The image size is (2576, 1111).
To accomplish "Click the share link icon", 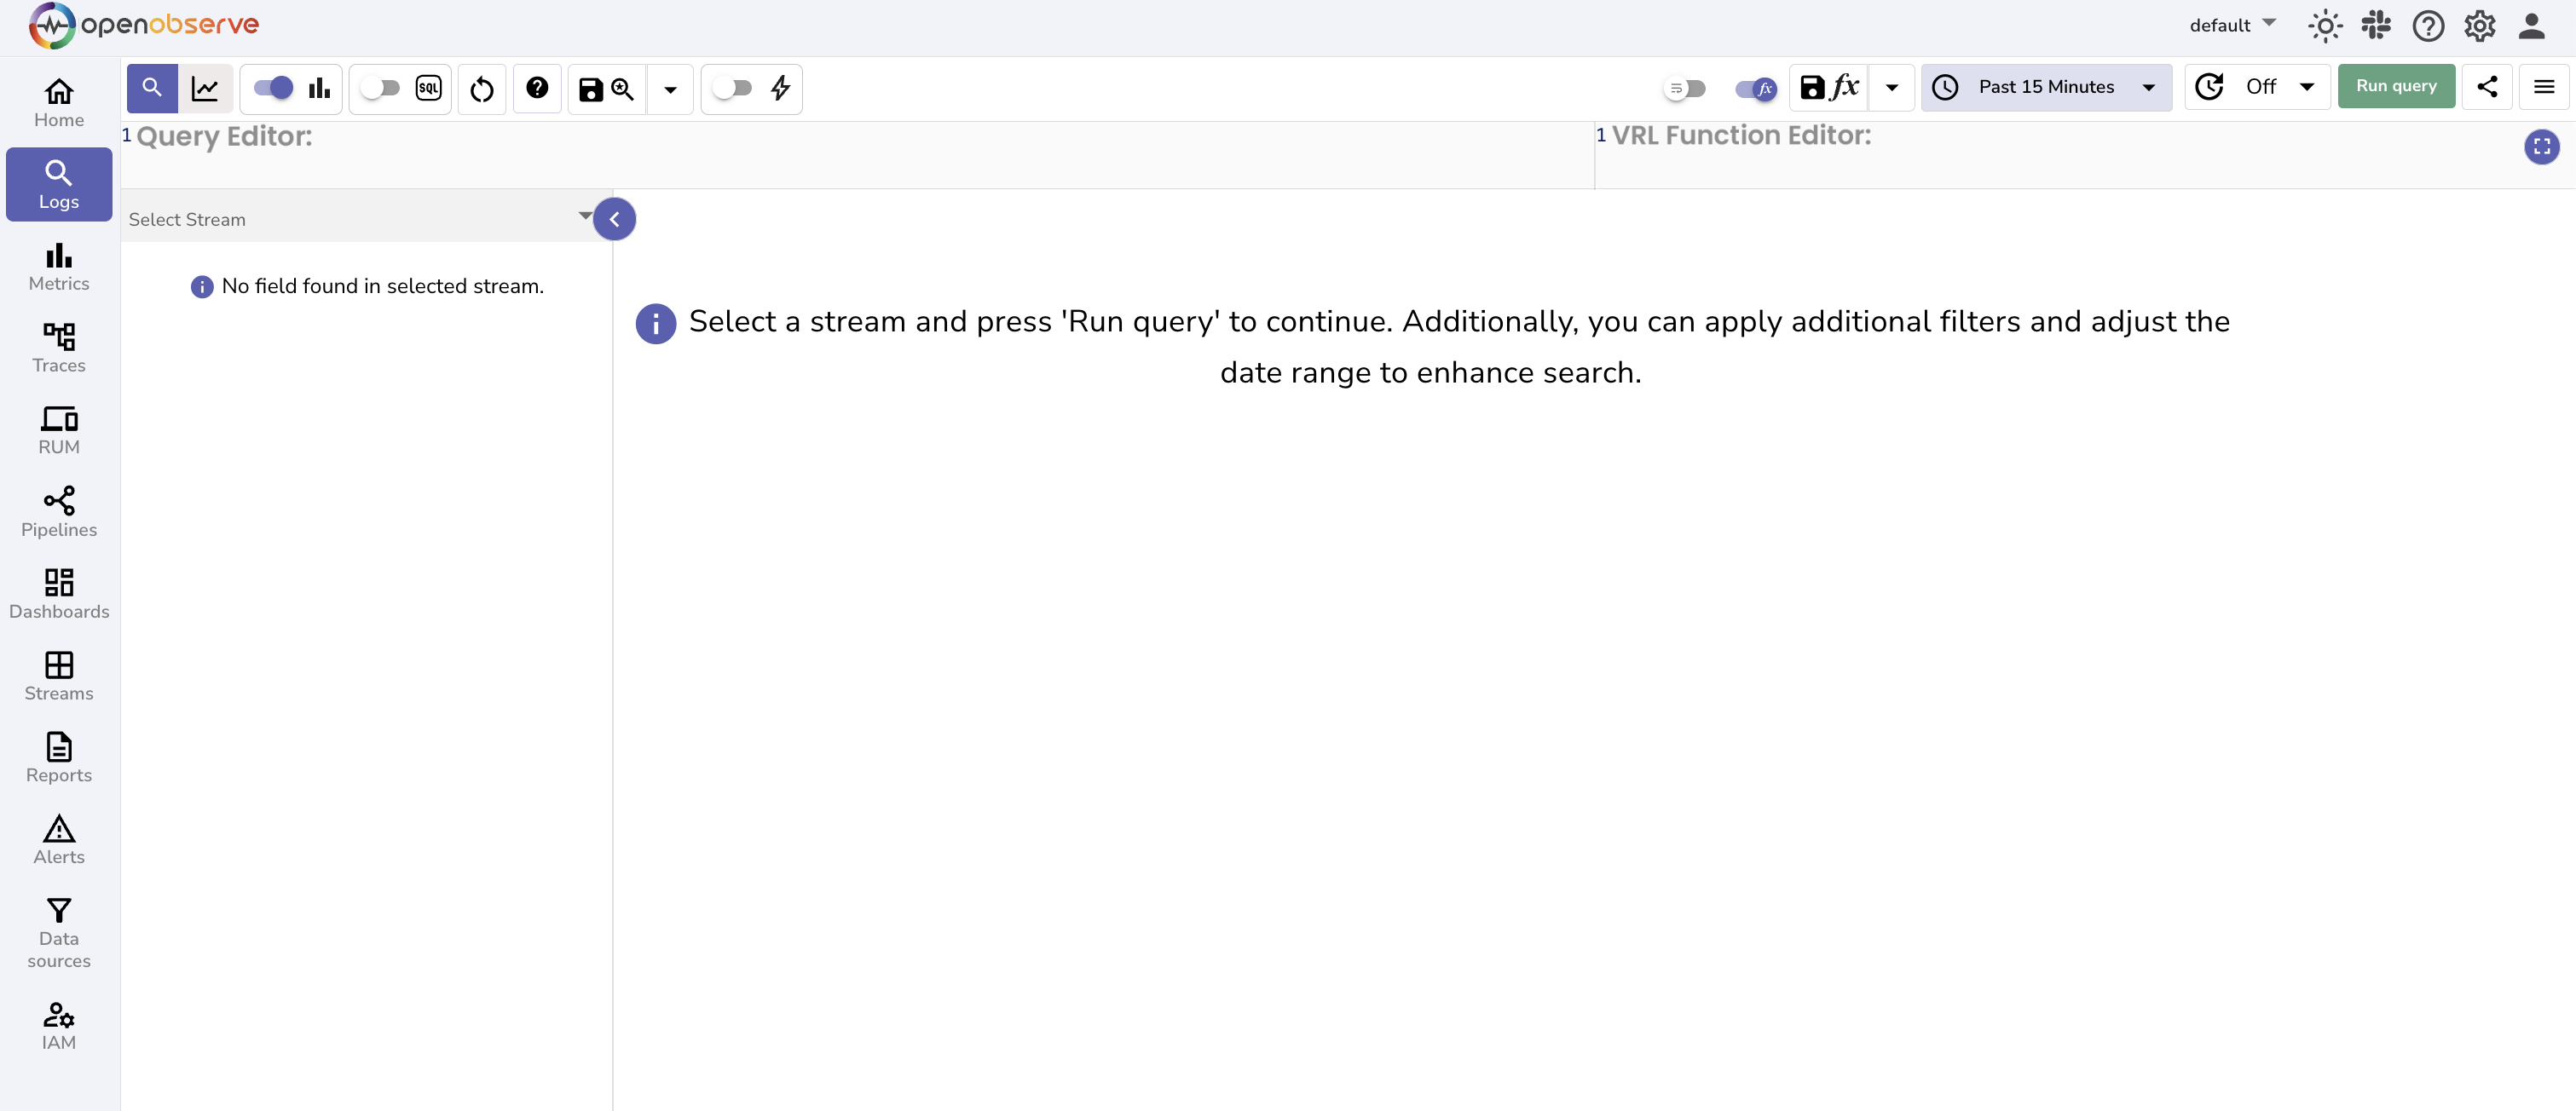I will tap(2487, 87).
